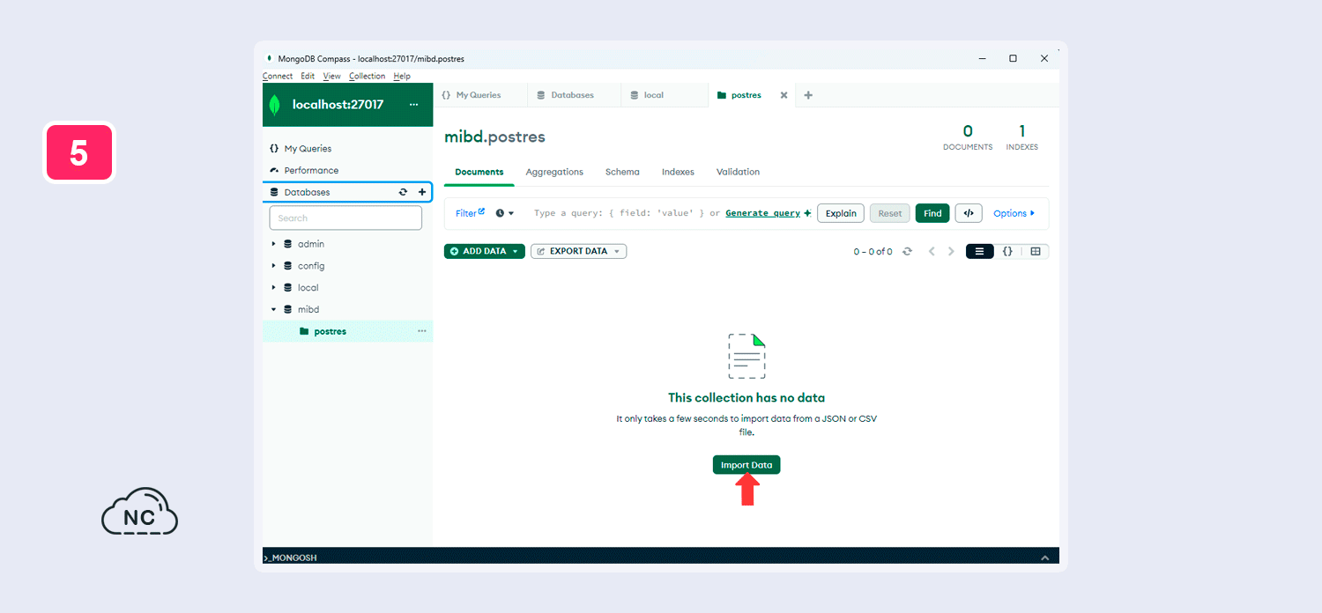Click the admin database icon
1322x613 pixels.
click(287, 244)
